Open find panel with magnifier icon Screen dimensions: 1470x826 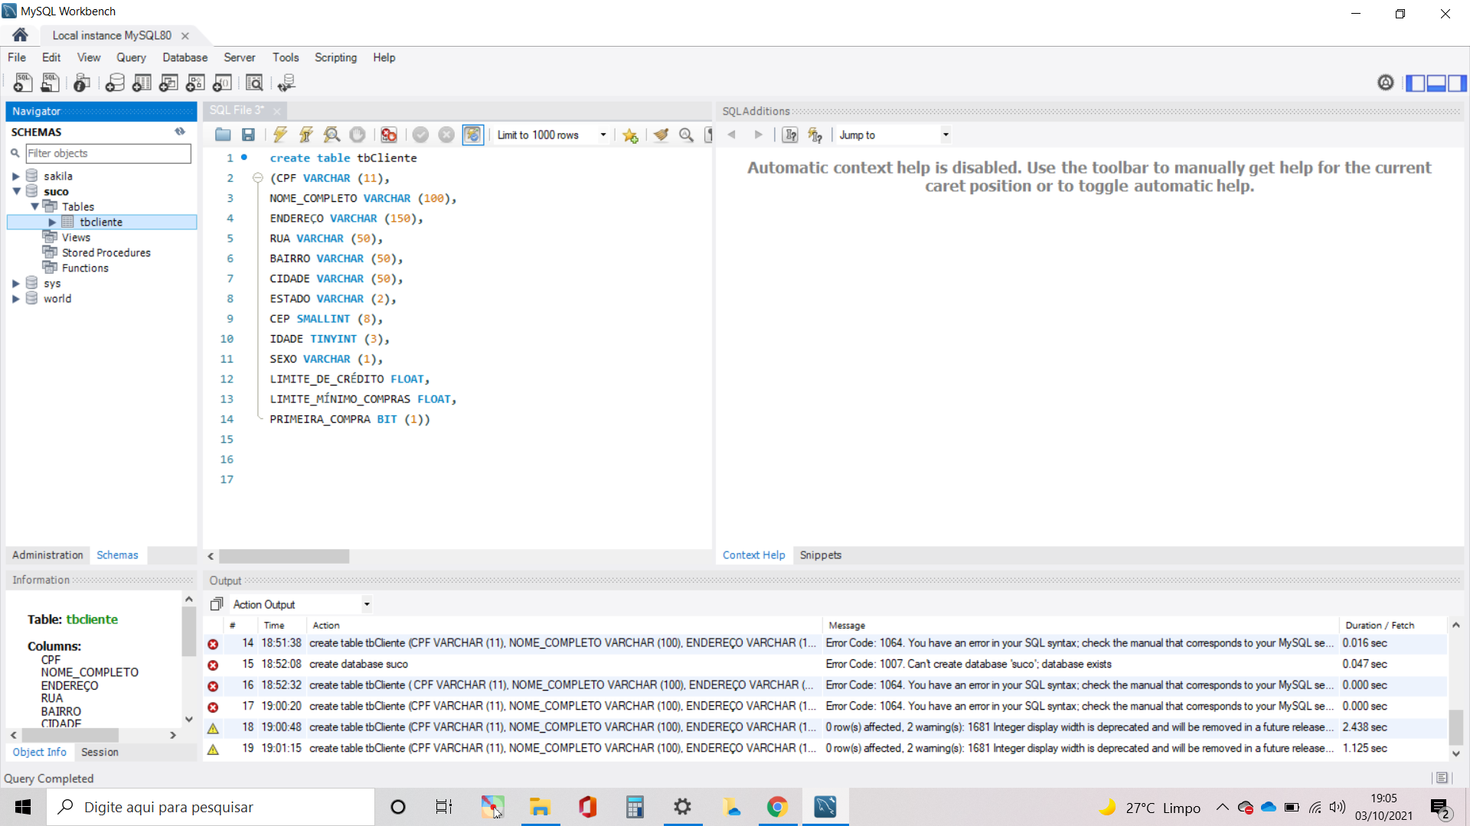coord(687,135)
